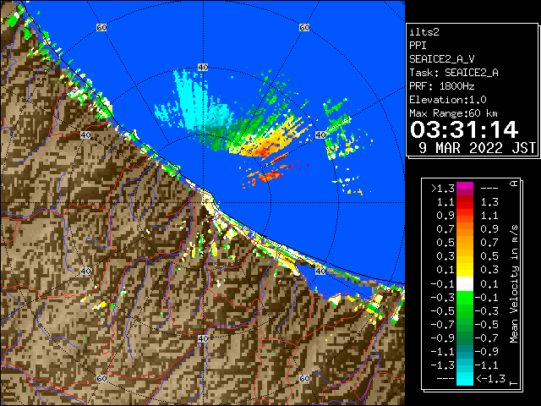This screenshot has height=406, width=541.
Task: Click the large '03:31:14' timestamp
Action: [x=464, y=129]
